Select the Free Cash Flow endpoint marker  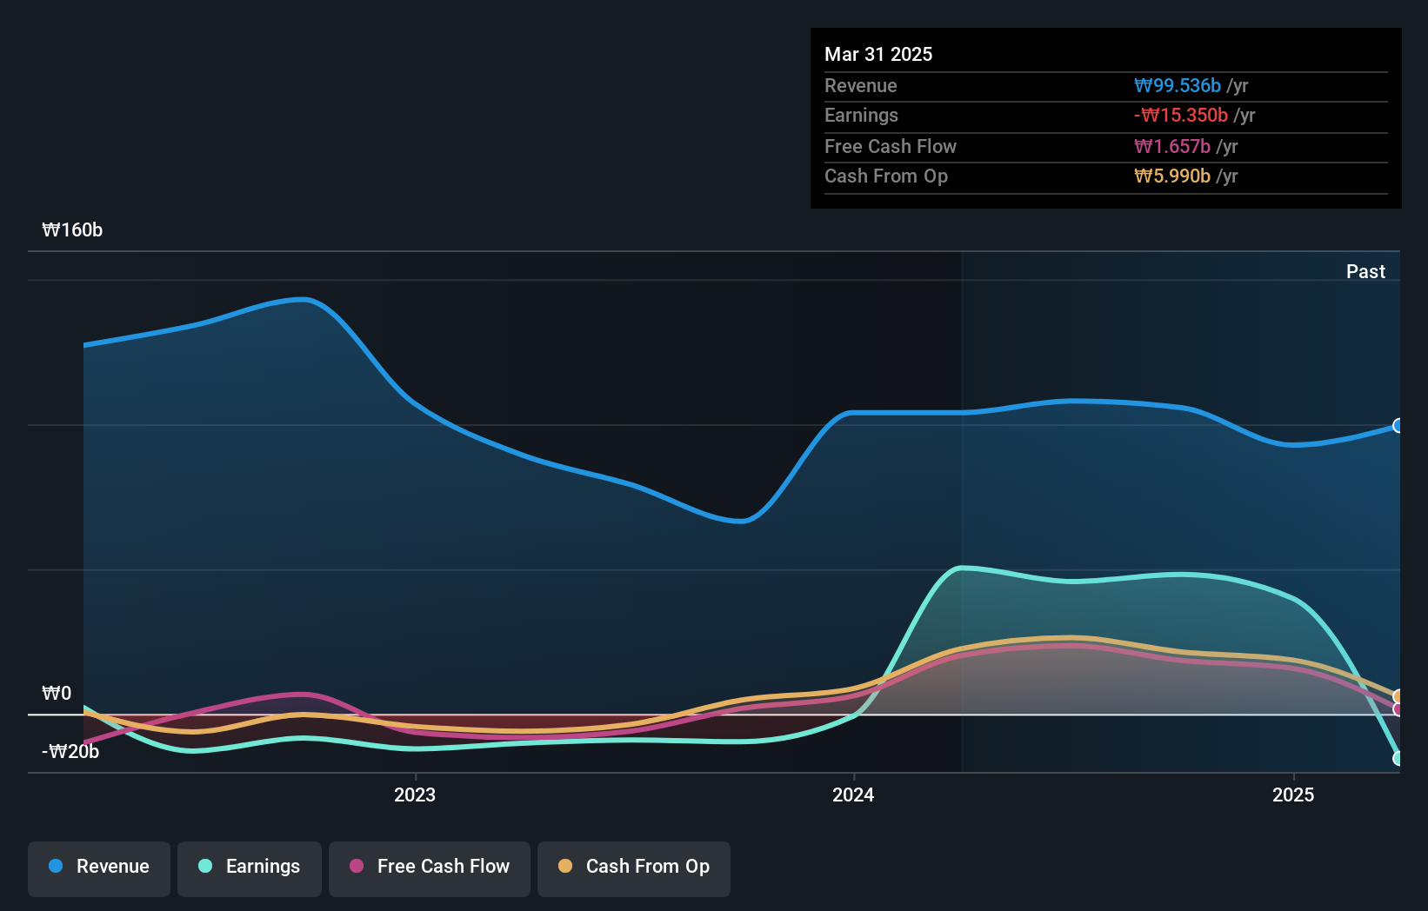click(1398, 709)
